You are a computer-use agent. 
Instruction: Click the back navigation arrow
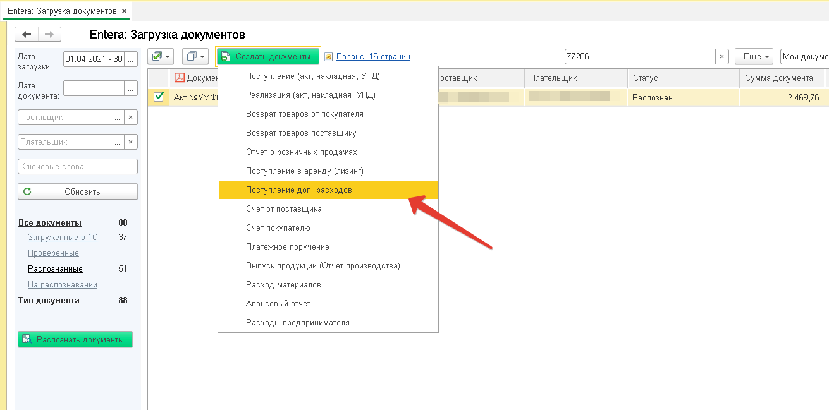point(27,35)
